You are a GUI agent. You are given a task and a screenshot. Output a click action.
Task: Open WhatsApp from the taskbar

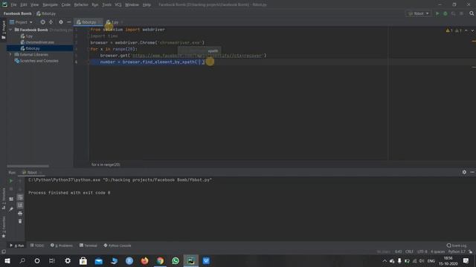(x=176, y=260)
